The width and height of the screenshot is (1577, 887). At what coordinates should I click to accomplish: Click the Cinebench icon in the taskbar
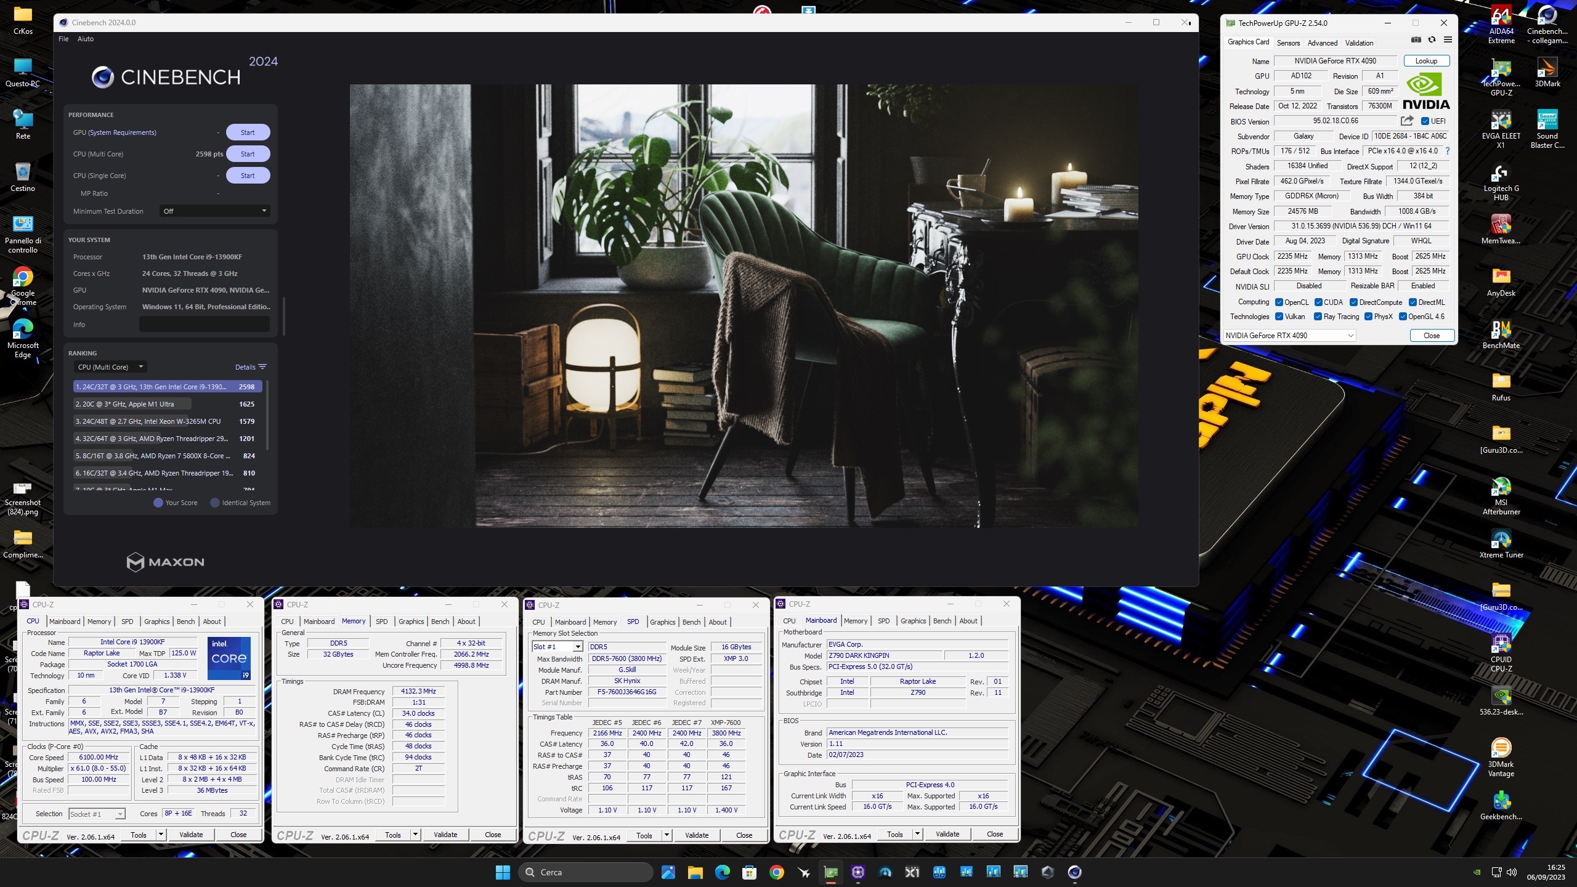(x=1074, y=872)
